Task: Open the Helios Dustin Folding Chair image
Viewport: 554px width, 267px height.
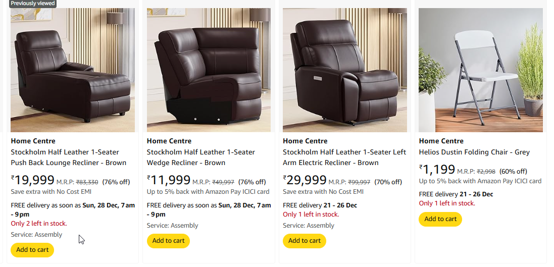Action: pyautogui.click(x=481, y=71)
